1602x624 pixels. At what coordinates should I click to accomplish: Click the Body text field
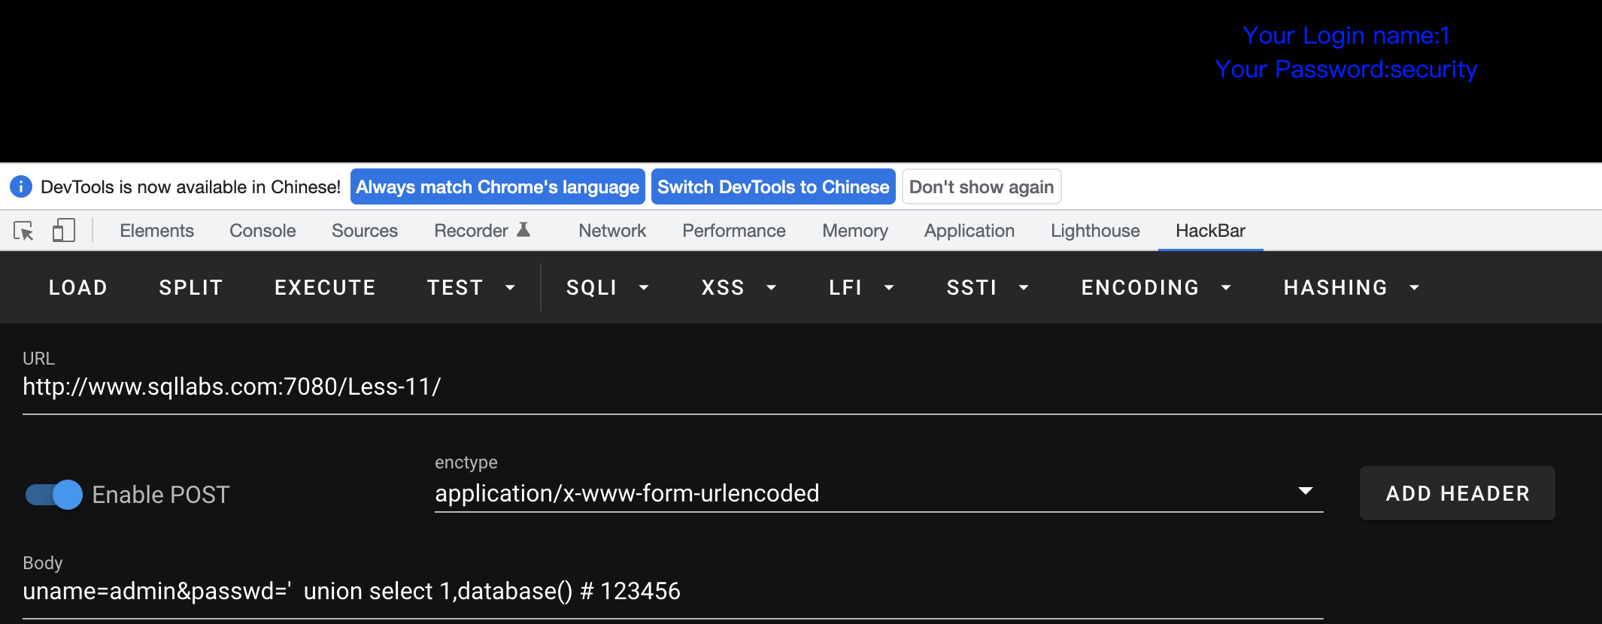pyautogui.click(x=672, y=592)
